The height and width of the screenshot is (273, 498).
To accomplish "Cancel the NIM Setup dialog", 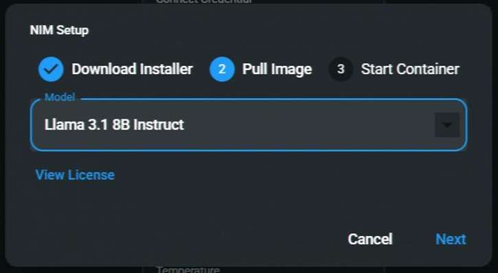I will click(x=370, y=239).
